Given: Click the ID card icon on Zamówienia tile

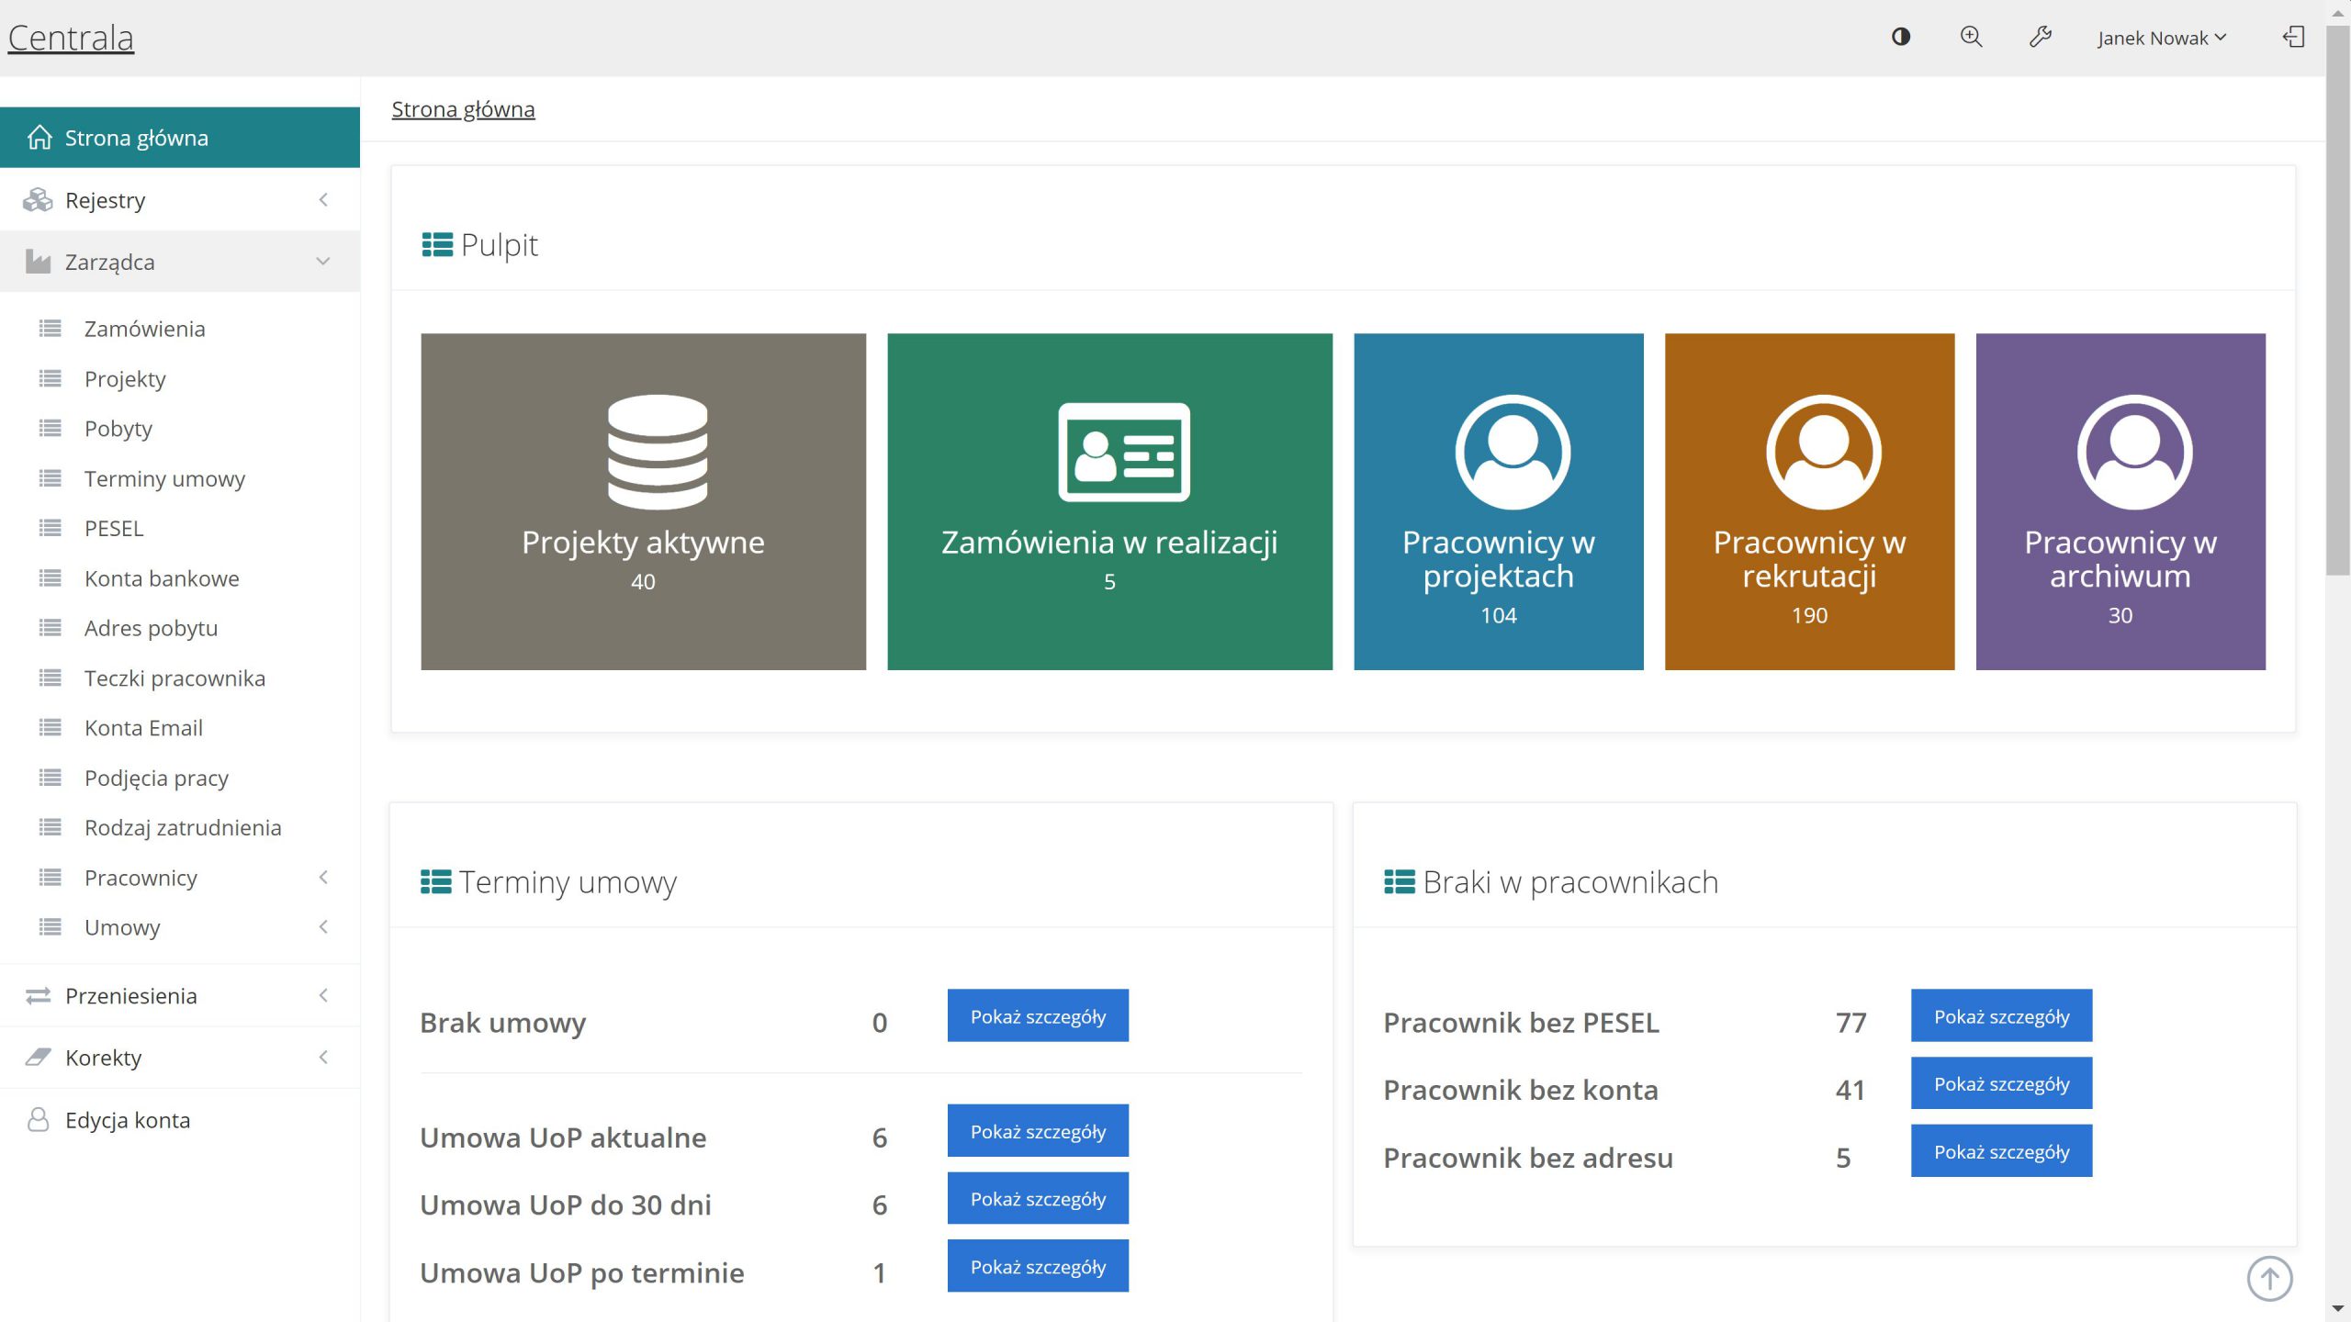Looking at the screenshot, I should [1123, 452].
